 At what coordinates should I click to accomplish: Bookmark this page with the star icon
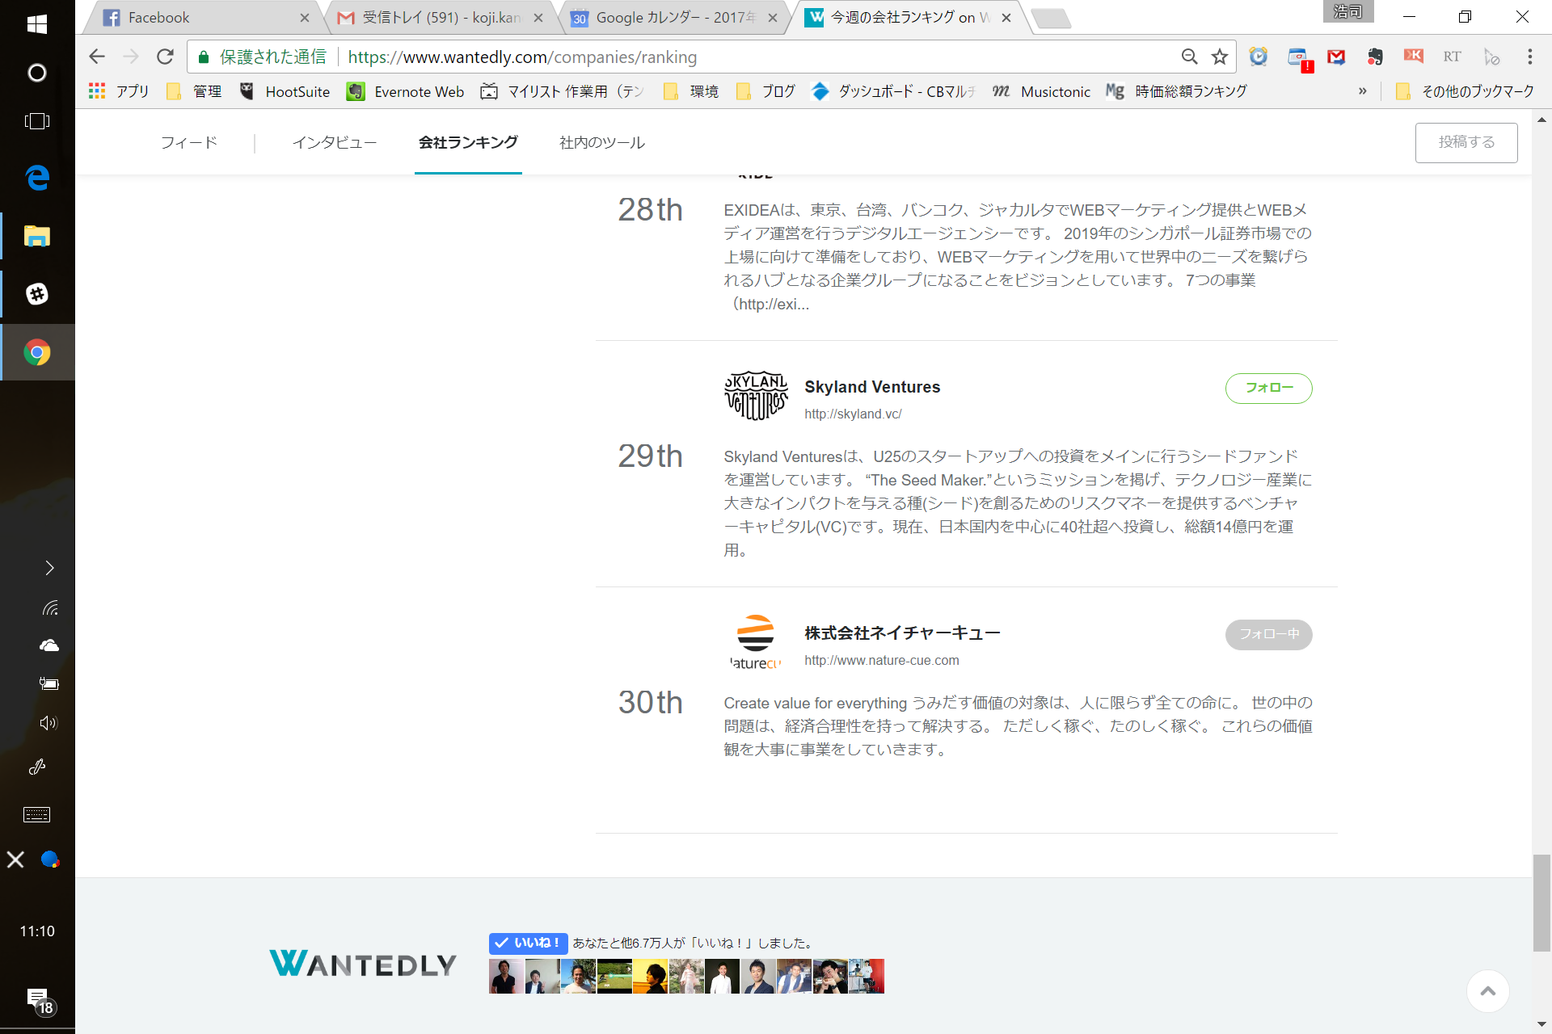pyautogui.click(x=1220, y=57)
